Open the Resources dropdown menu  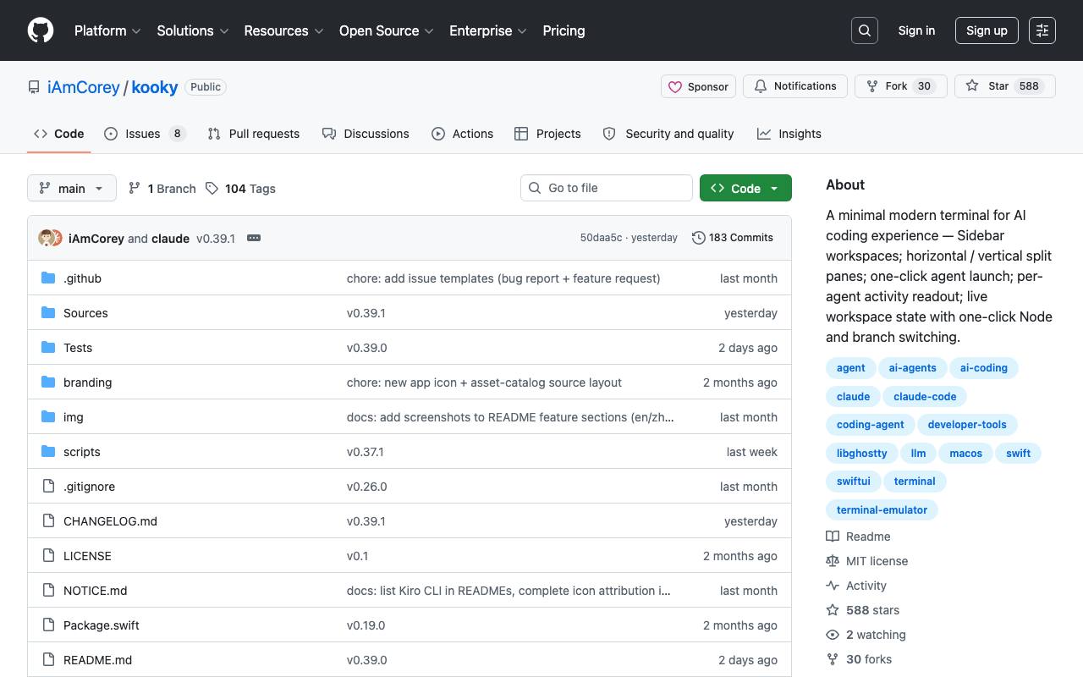tap(284, 30)
